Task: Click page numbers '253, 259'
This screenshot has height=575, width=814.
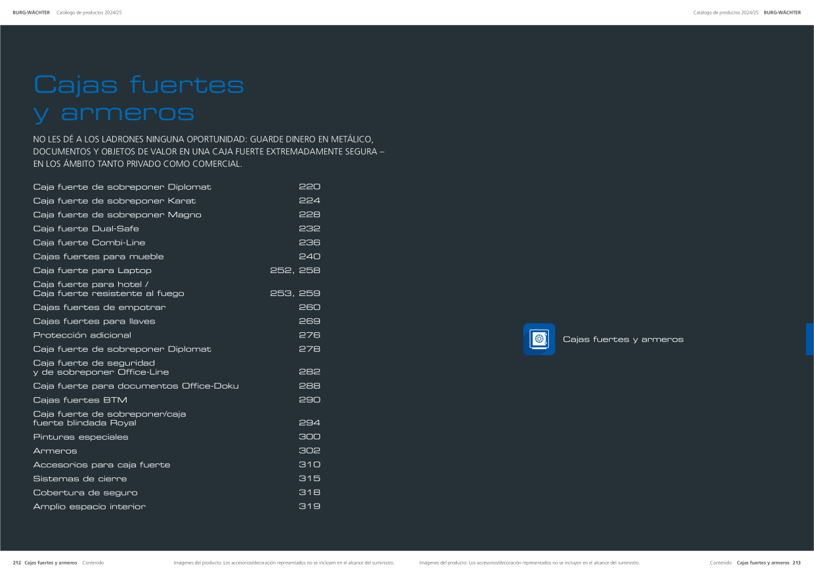Action: (295, 293)
